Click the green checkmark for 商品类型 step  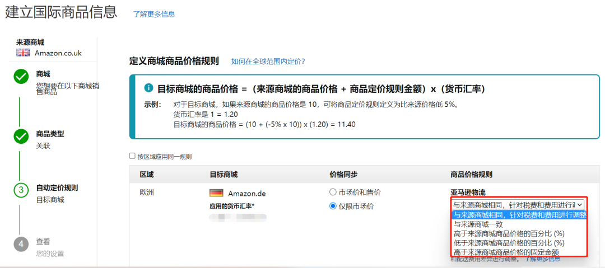(x=21, y=136)
